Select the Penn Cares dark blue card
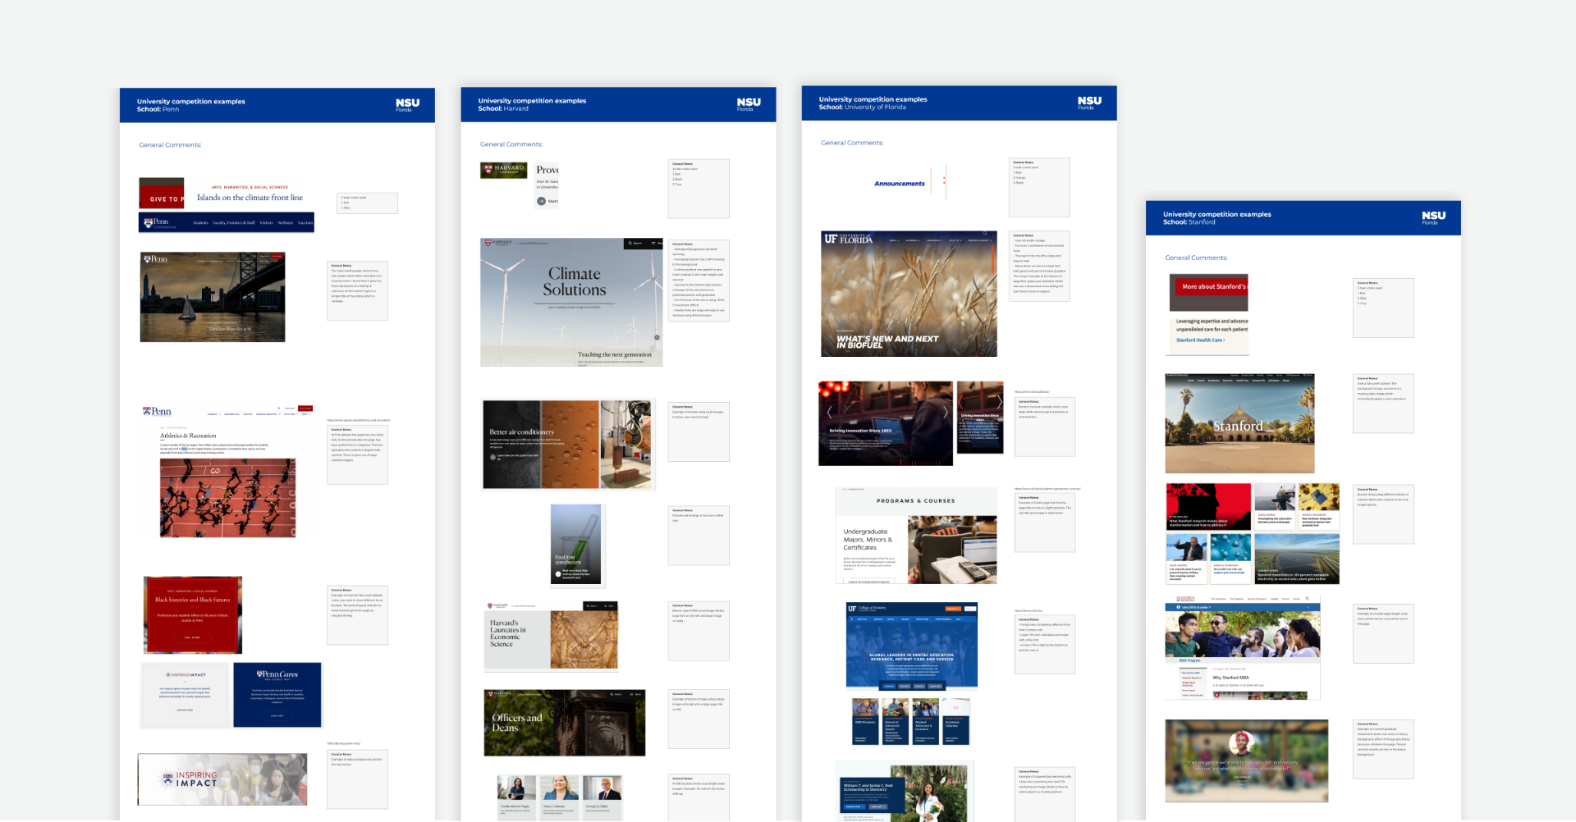The width and height of the screenshot is (1576, 822). [277, 695]
